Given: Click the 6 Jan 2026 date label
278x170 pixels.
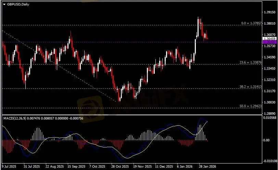Looking at the screenshot, I should coord(185,167).
